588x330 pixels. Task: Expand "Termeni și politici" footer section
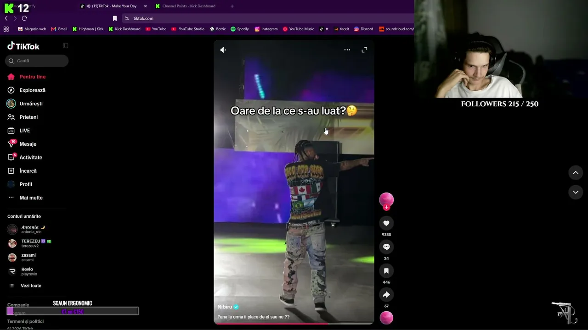click(x=25, y=321)
